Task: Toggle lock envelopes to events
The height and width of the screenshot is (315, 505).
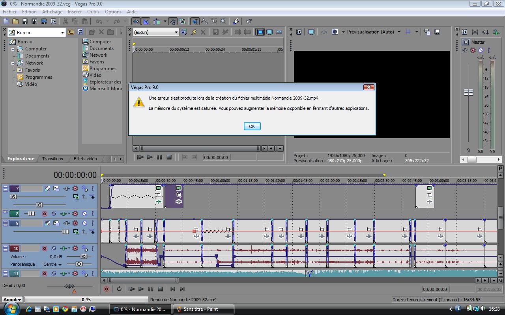Action: pyautogui.click(x=173, y=21)
